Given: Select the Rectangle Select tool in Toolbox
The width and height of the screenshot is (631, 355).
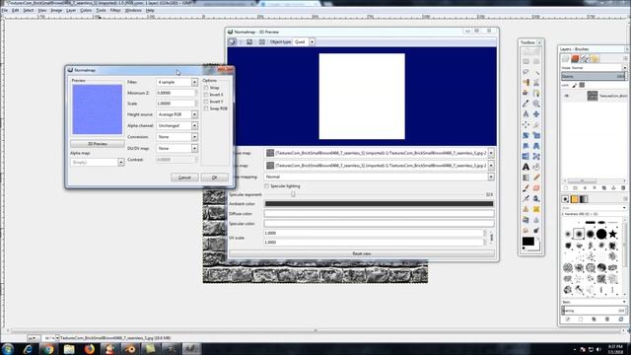Looking at the screenshot, I should pos(526,61).
